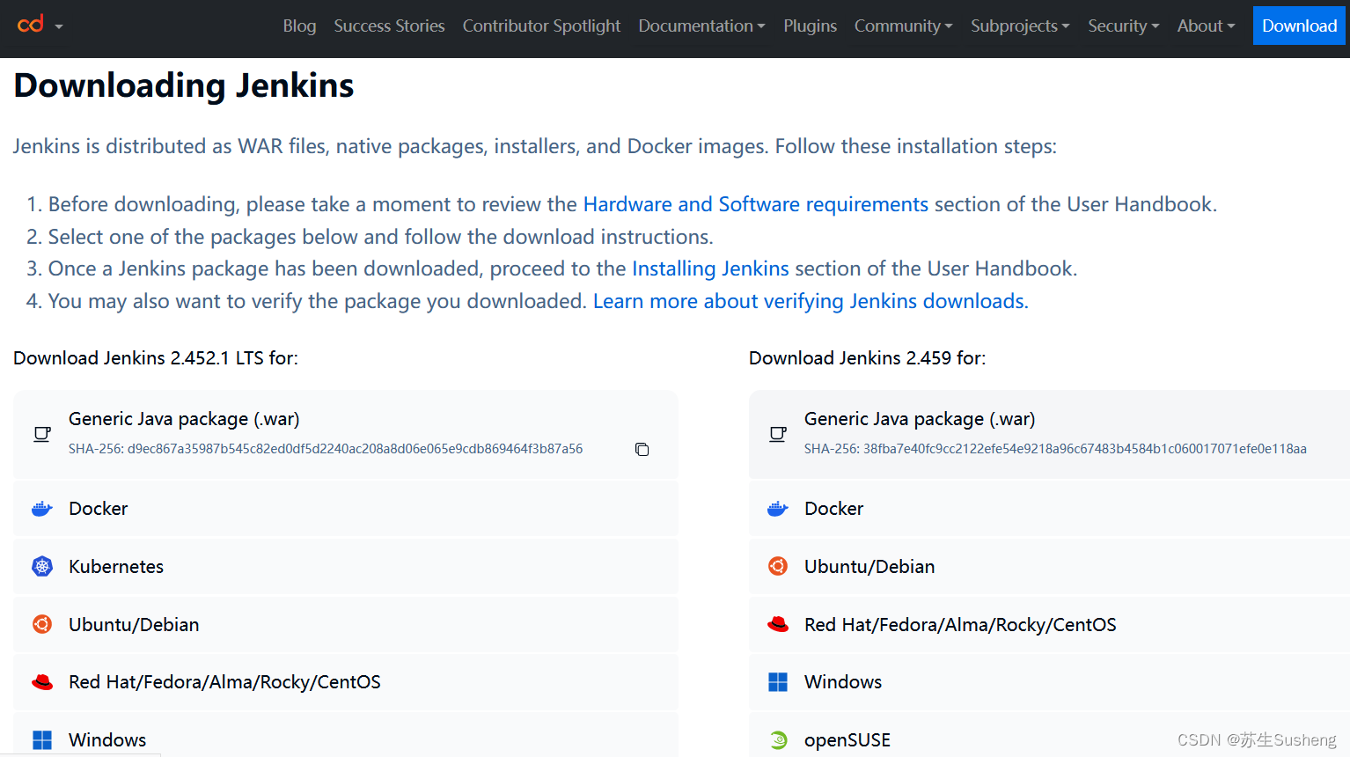The width and height of the screenshot is (1350, 757).
Task: Click the Kubernetes wheel icon
Action: [x=41, y=566]
